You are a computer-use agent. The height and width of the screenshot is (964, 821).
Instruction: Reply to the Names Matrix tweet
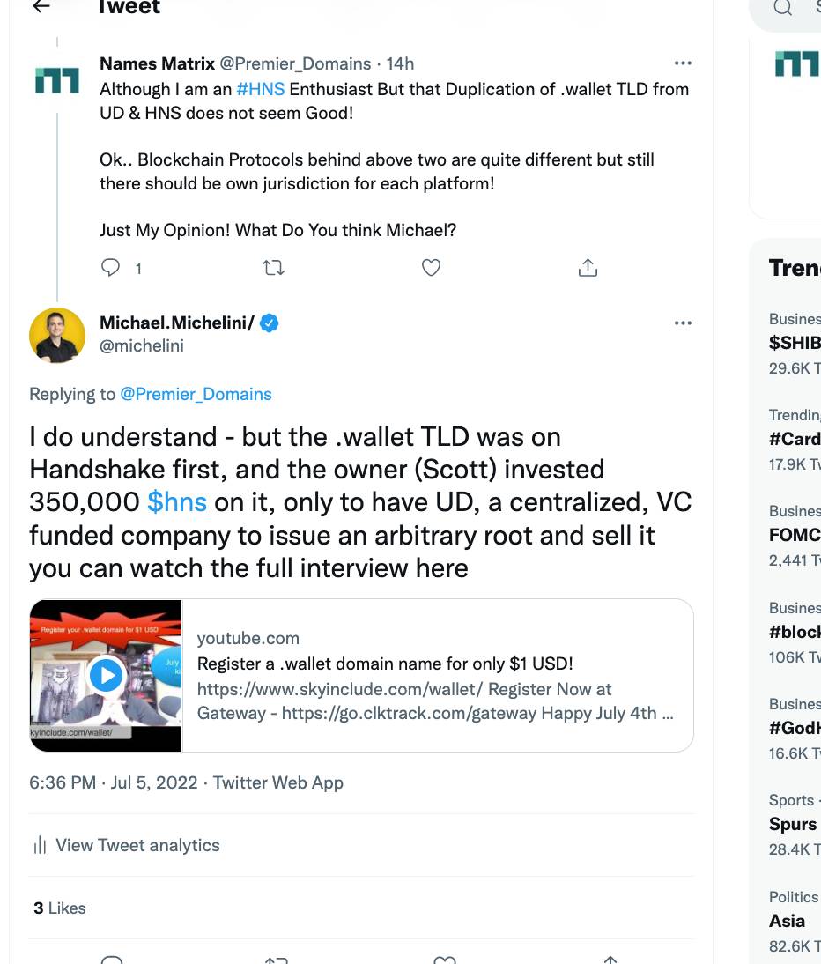(x=111, y=268)
